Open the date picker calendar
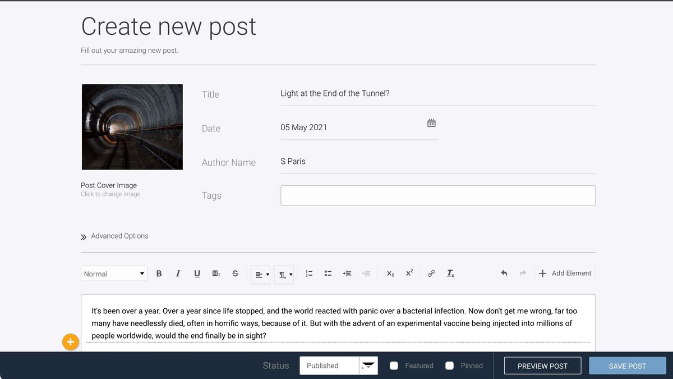This screenshot has height=379, width=673. click(x=431, y=122)
